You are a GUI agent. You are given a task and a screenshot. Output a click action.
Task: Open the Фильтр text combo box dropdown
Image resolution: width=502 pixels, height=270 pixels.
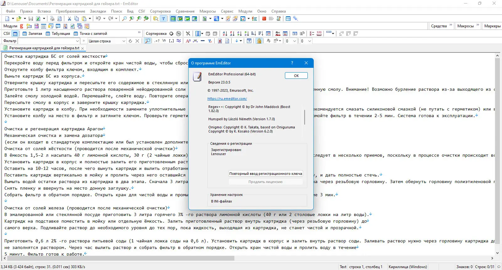77,41
